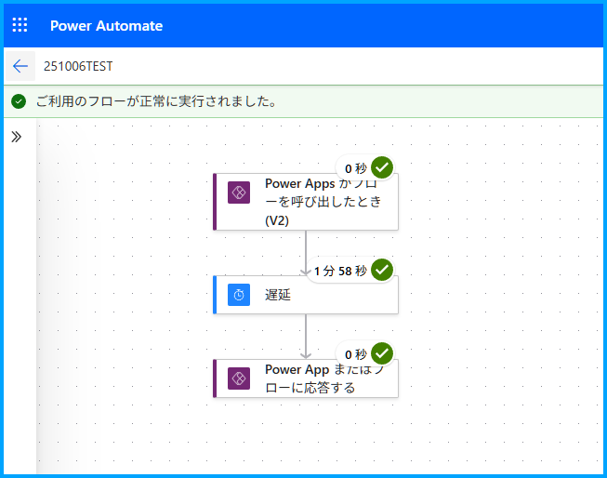607x478 pixels.
Task: Open the 遅延 action card
Action: click(x=306, y=295)
